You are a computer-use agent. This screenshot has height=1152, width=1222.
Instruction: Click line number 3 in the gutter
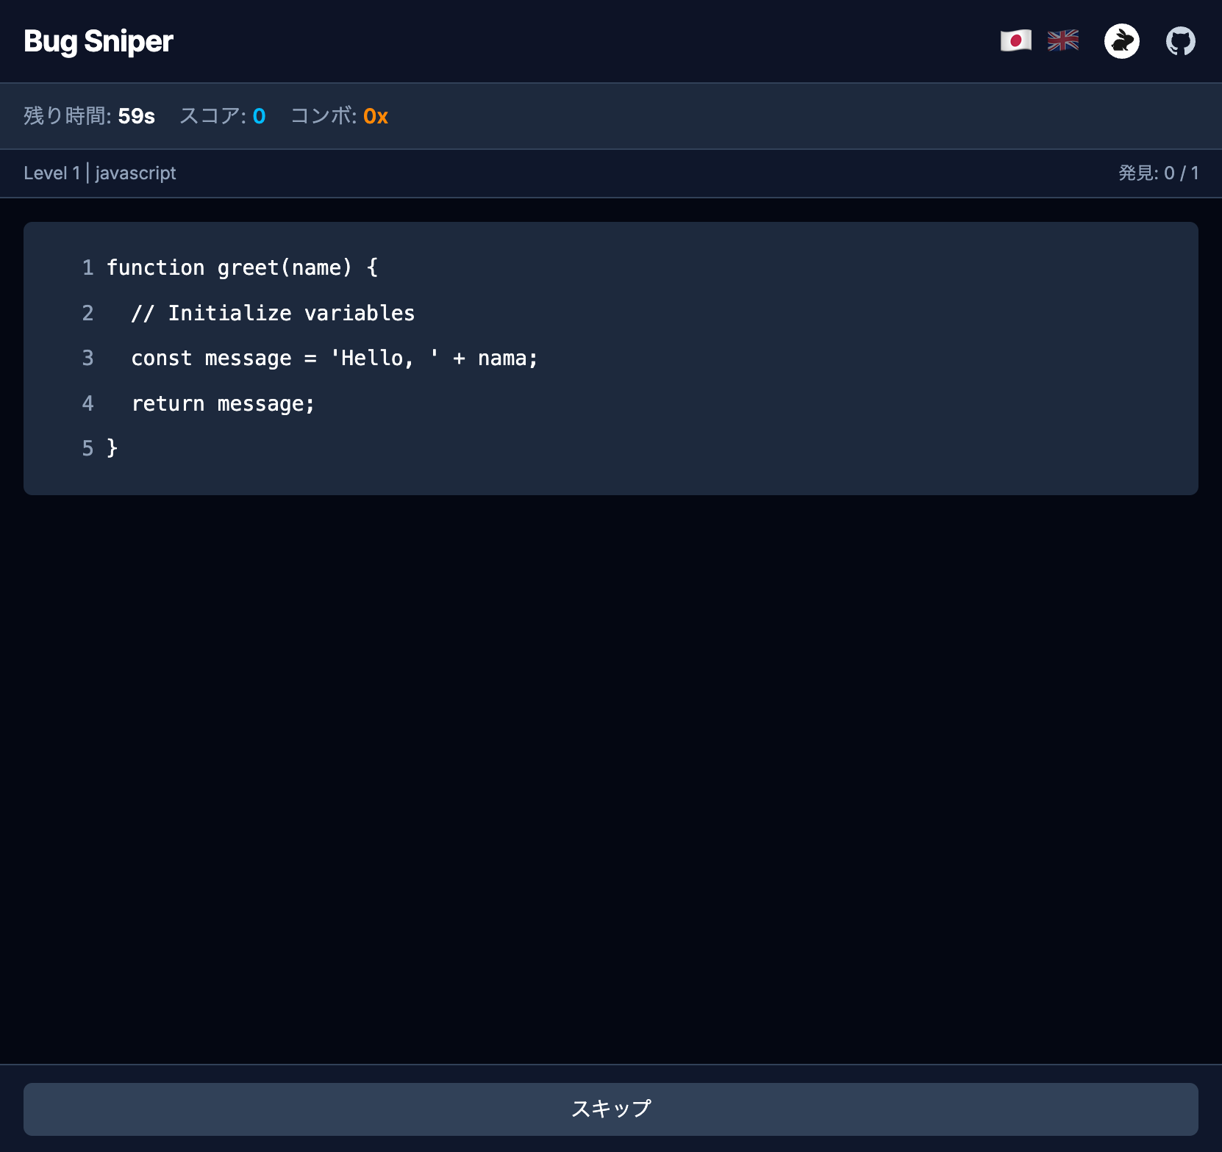pos(87,359)
